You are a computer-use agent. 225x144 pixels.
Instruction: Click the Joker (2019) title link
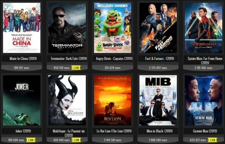(23, 131)
